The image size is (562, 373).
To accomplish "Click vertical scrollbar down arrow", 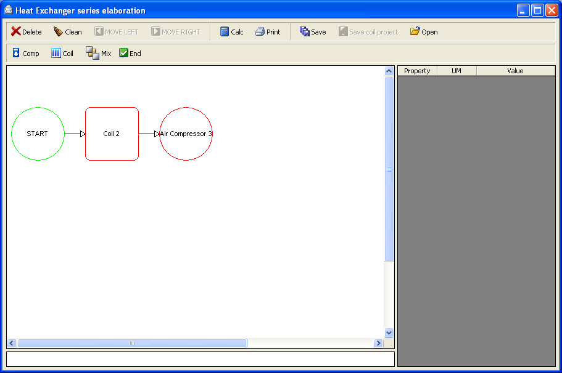I will tap(389, 332).
